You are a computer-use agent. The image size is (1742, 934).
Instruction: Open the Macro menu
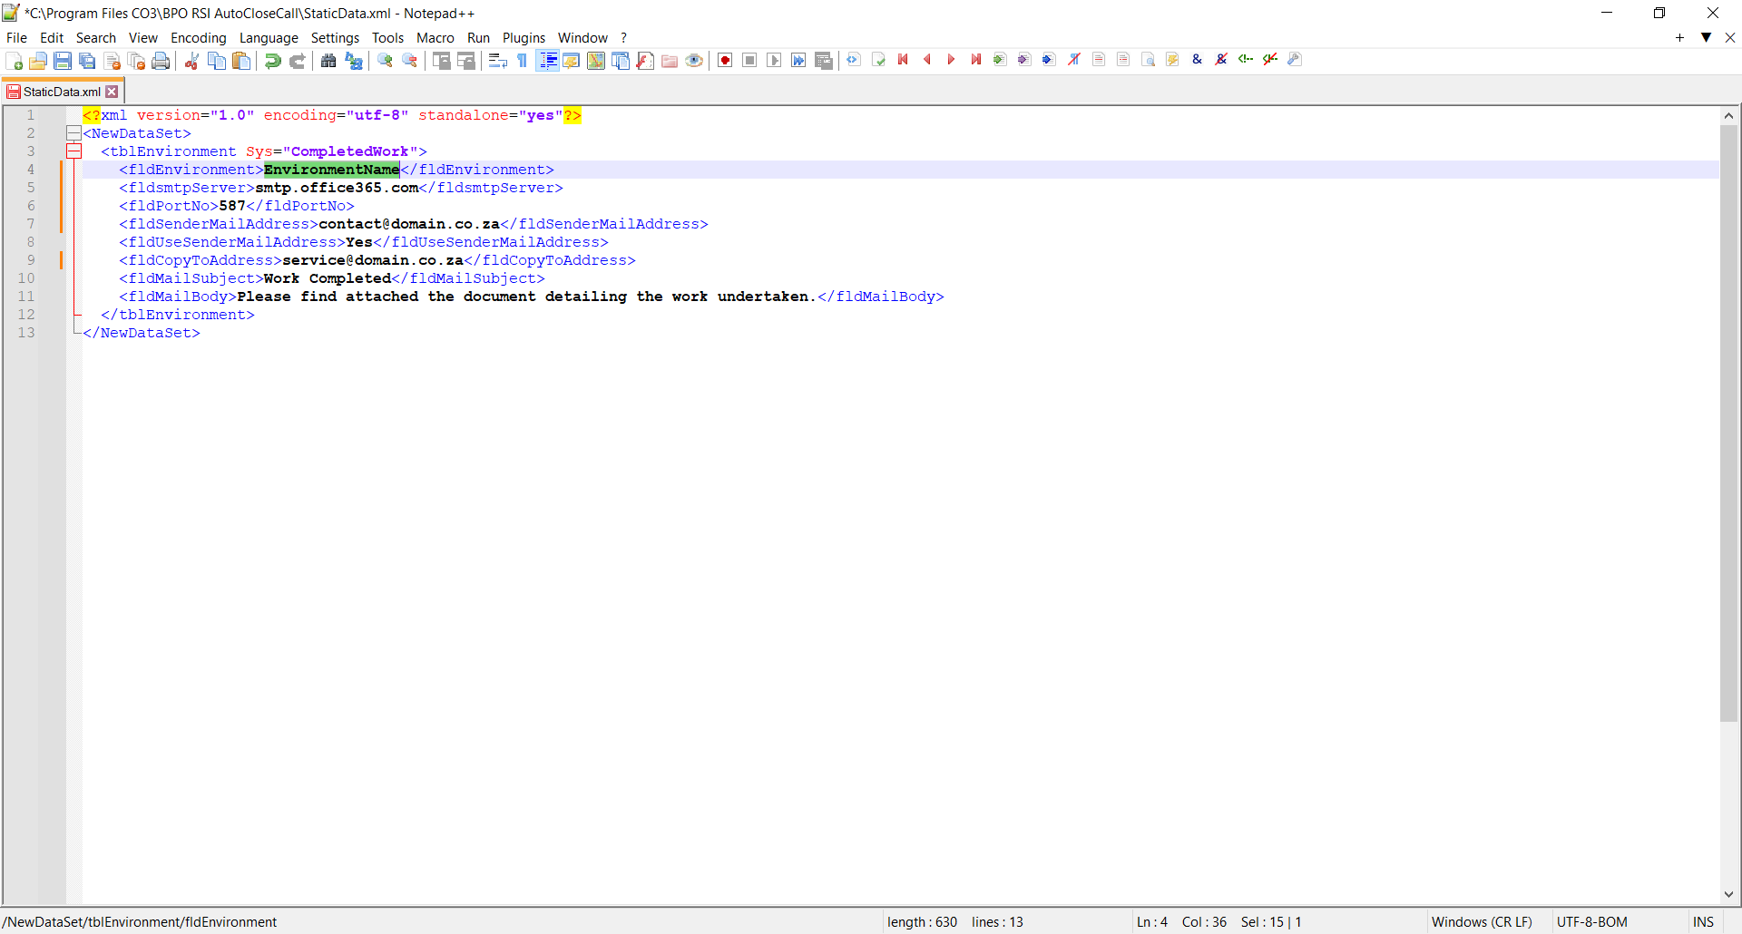pyautogui.click(x=435, y=38)
